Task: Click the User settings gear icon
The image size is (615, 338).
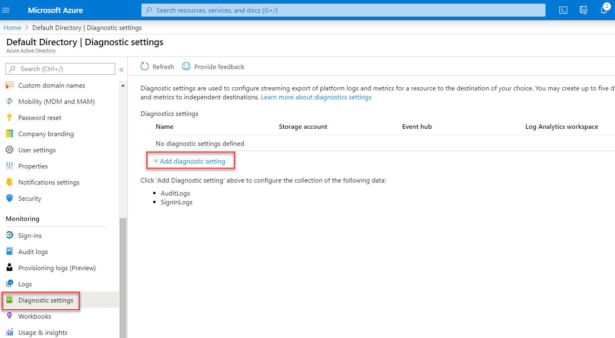Action: click(x=9, y=150)
